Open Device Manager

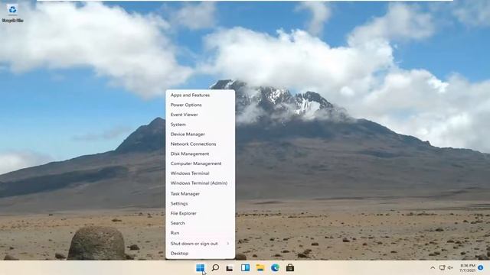click(201, 134)
